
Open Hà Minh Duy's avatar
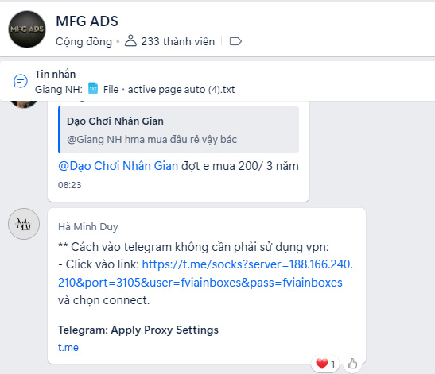point(24,224)
